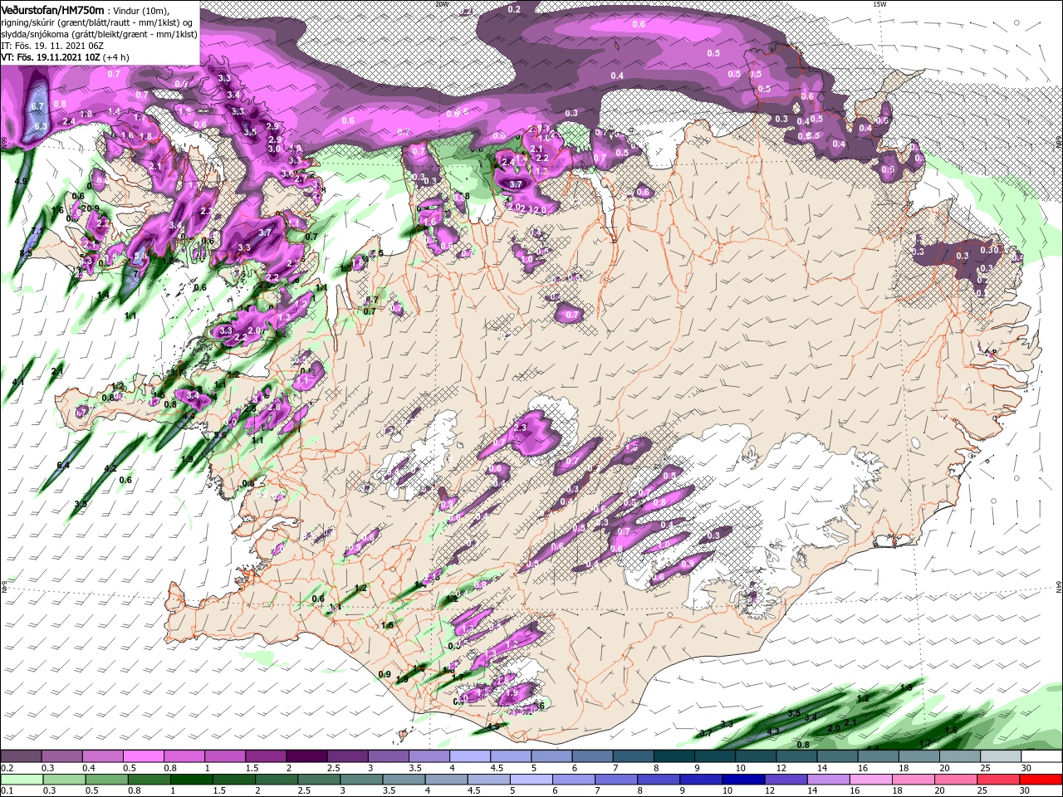
Task: Click the '30' label in the upper snow legend
Action: [x=1026, y=769]
